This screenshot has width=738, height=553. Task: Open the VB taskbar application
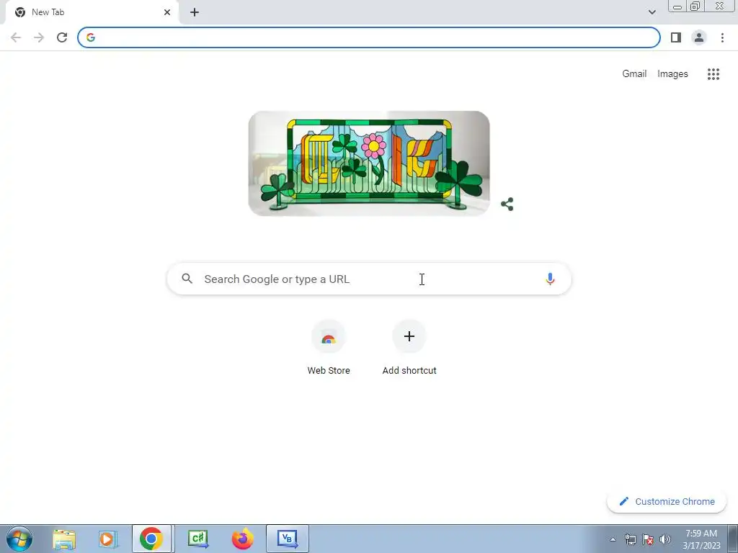[288, 539]
